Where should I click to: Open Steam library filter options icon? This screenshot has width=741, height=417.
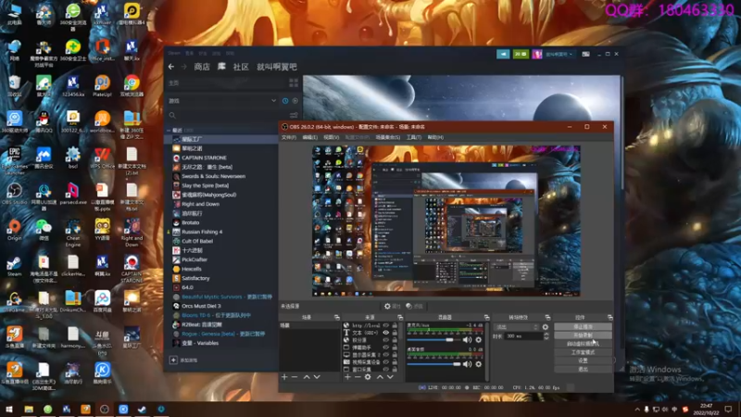(294, 115)
